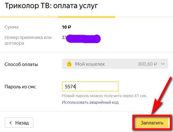Go back with the Назад button
173x132 pixels.
pos(19,123)
